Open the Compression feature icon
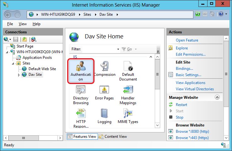 pos(105,69)
